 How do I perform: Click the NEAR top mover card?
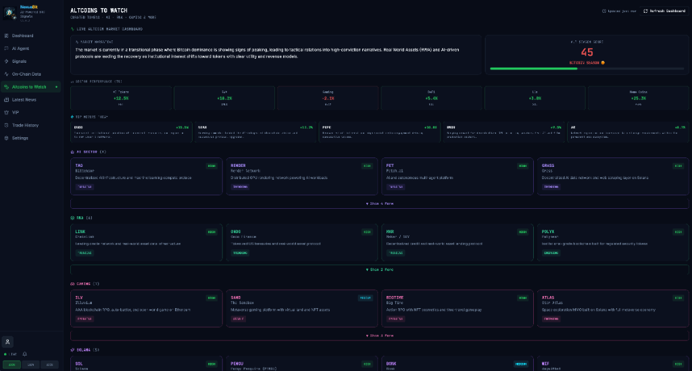click(255, 132)
